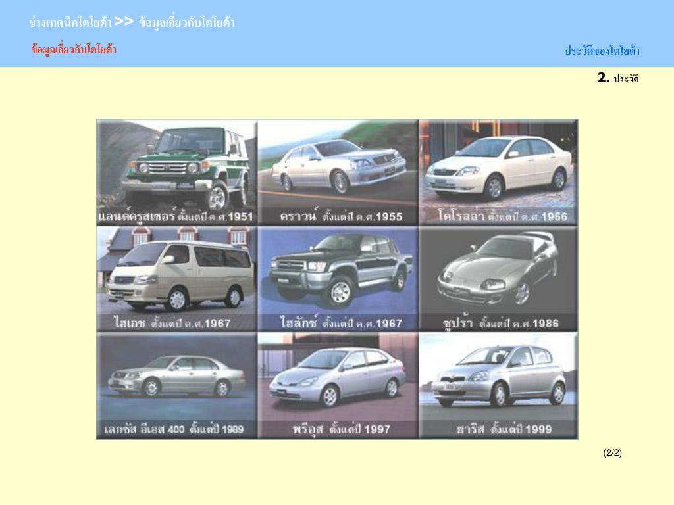Click the Land Cruiser 1951 photo
This screenshot has width=674, height=505.
[176, 172]
